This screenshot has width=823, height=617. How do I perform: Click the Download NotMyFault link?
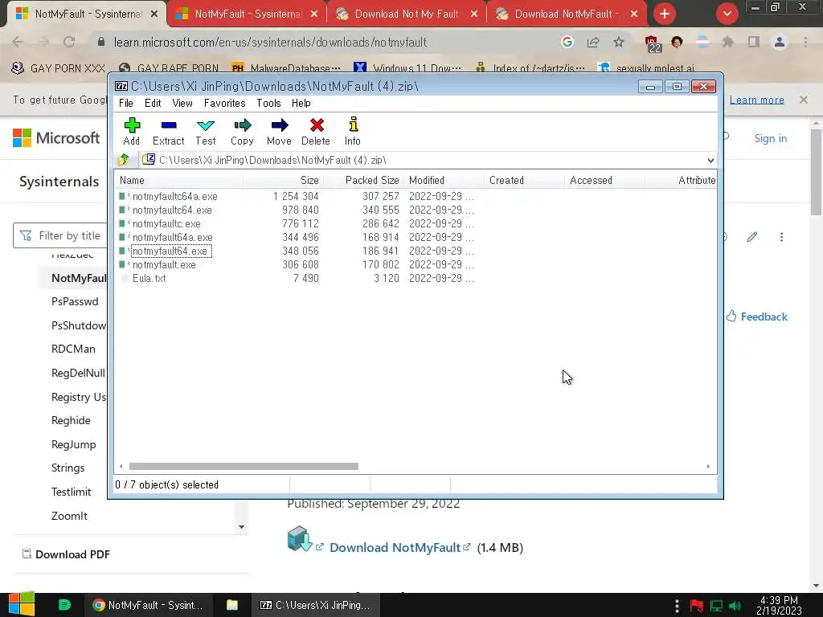(x=395, y=547)
